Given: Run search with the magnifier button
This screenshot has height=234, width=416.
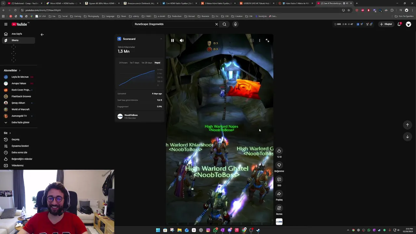Looking at the screenshot, I should point(224,24).
